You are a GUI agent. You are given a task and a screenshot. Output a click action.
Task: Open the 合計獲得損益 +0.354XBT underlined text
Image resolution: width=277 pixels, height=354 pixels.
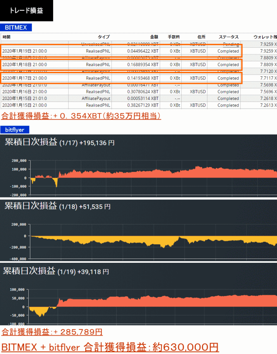tap(81, 116)
